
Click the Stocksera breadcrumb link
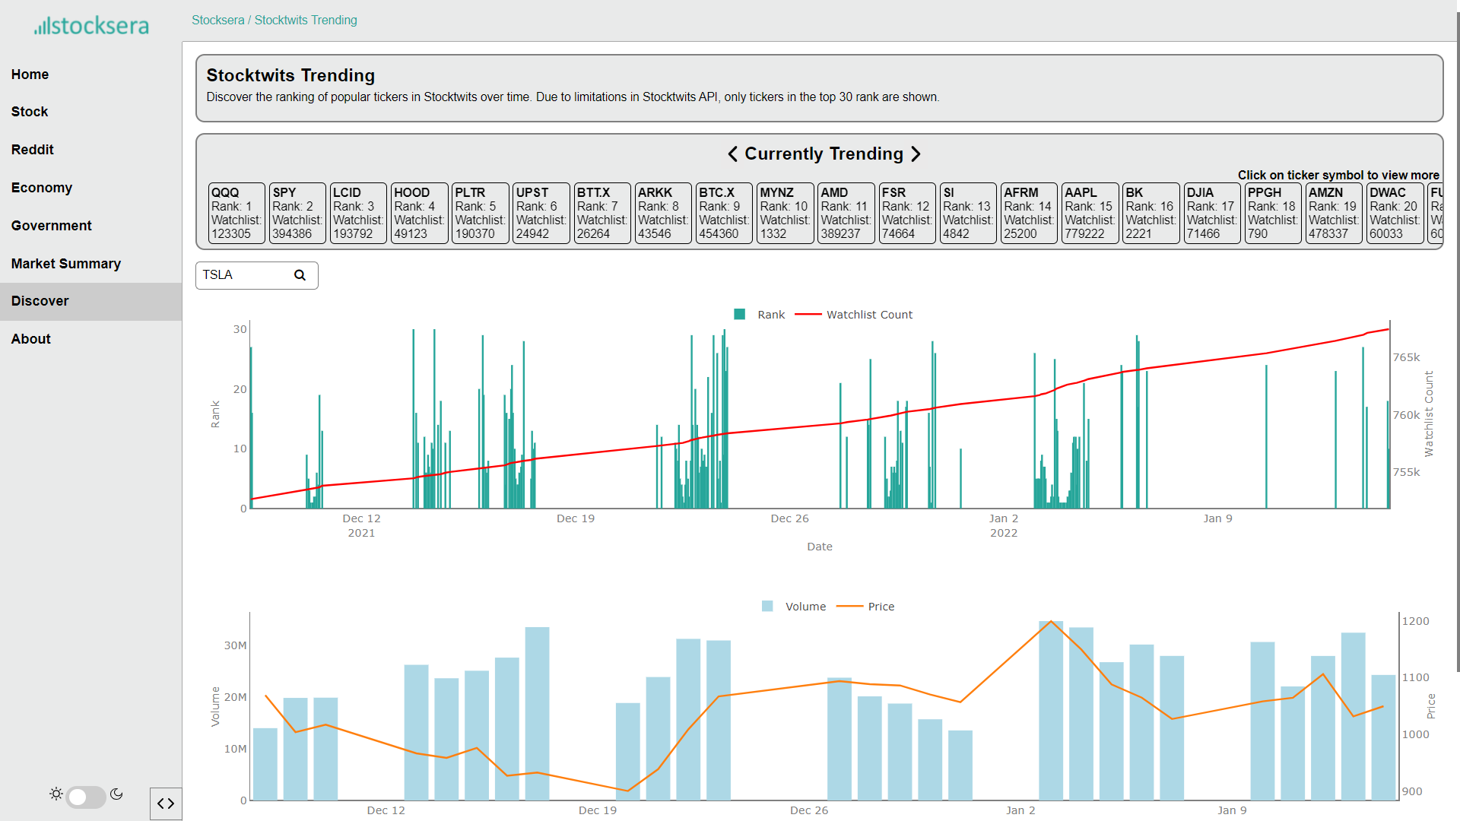click(217, 21)
